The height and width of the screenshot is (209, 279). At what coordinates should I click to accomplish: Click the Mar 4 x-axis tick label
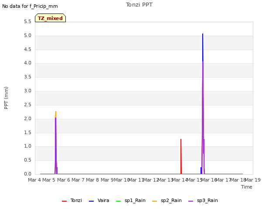pos(34,180)
